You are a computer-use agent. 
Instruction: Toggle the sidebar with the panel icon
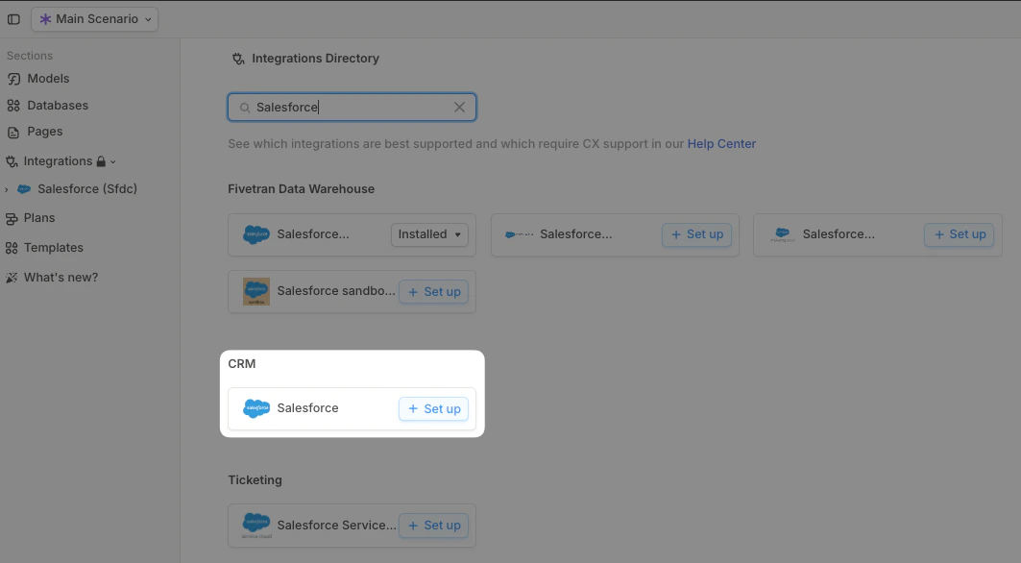point(13,18)
